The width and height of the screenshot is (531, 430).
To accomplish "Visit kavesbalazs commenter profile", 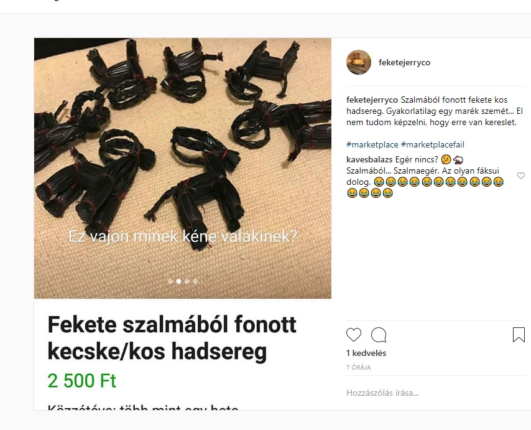I will 369,159.
